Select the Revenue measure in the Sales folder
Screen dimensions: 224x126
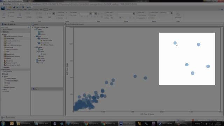[8, 58]
